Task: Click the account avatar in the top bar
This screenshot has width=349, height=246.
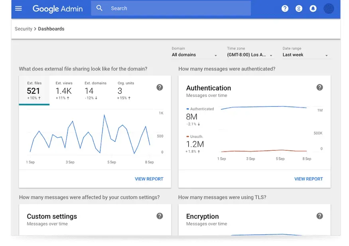Action: click(329, 8)
